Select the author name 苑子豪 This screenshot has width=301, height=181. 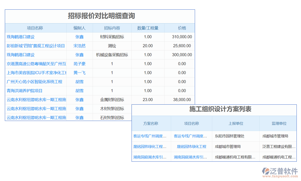pyautogui.click(x=79, y=64)
